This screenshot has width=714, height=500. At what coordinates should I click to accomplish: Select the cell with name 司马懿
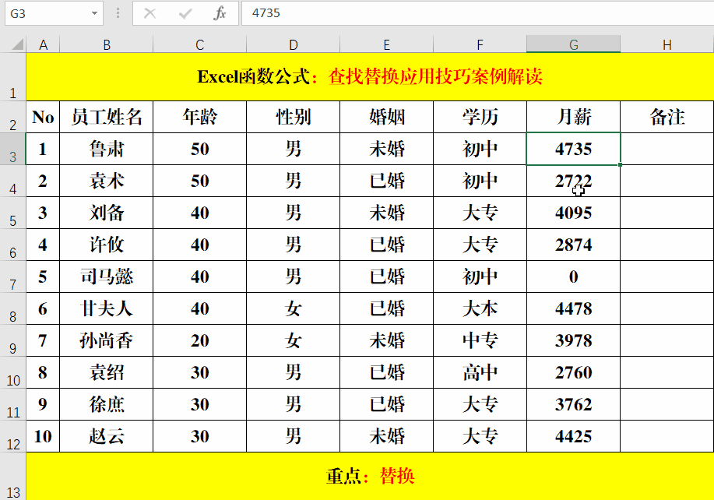(x=107, y=276)
